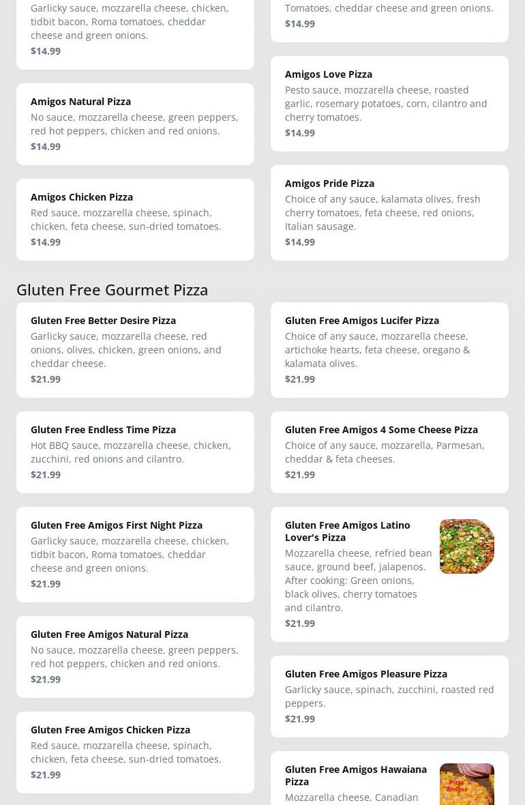Screen dimensions: 525x805
Task: Click the Latino Lover's Pizza photo thumbnail
Action: pos(467,546)
